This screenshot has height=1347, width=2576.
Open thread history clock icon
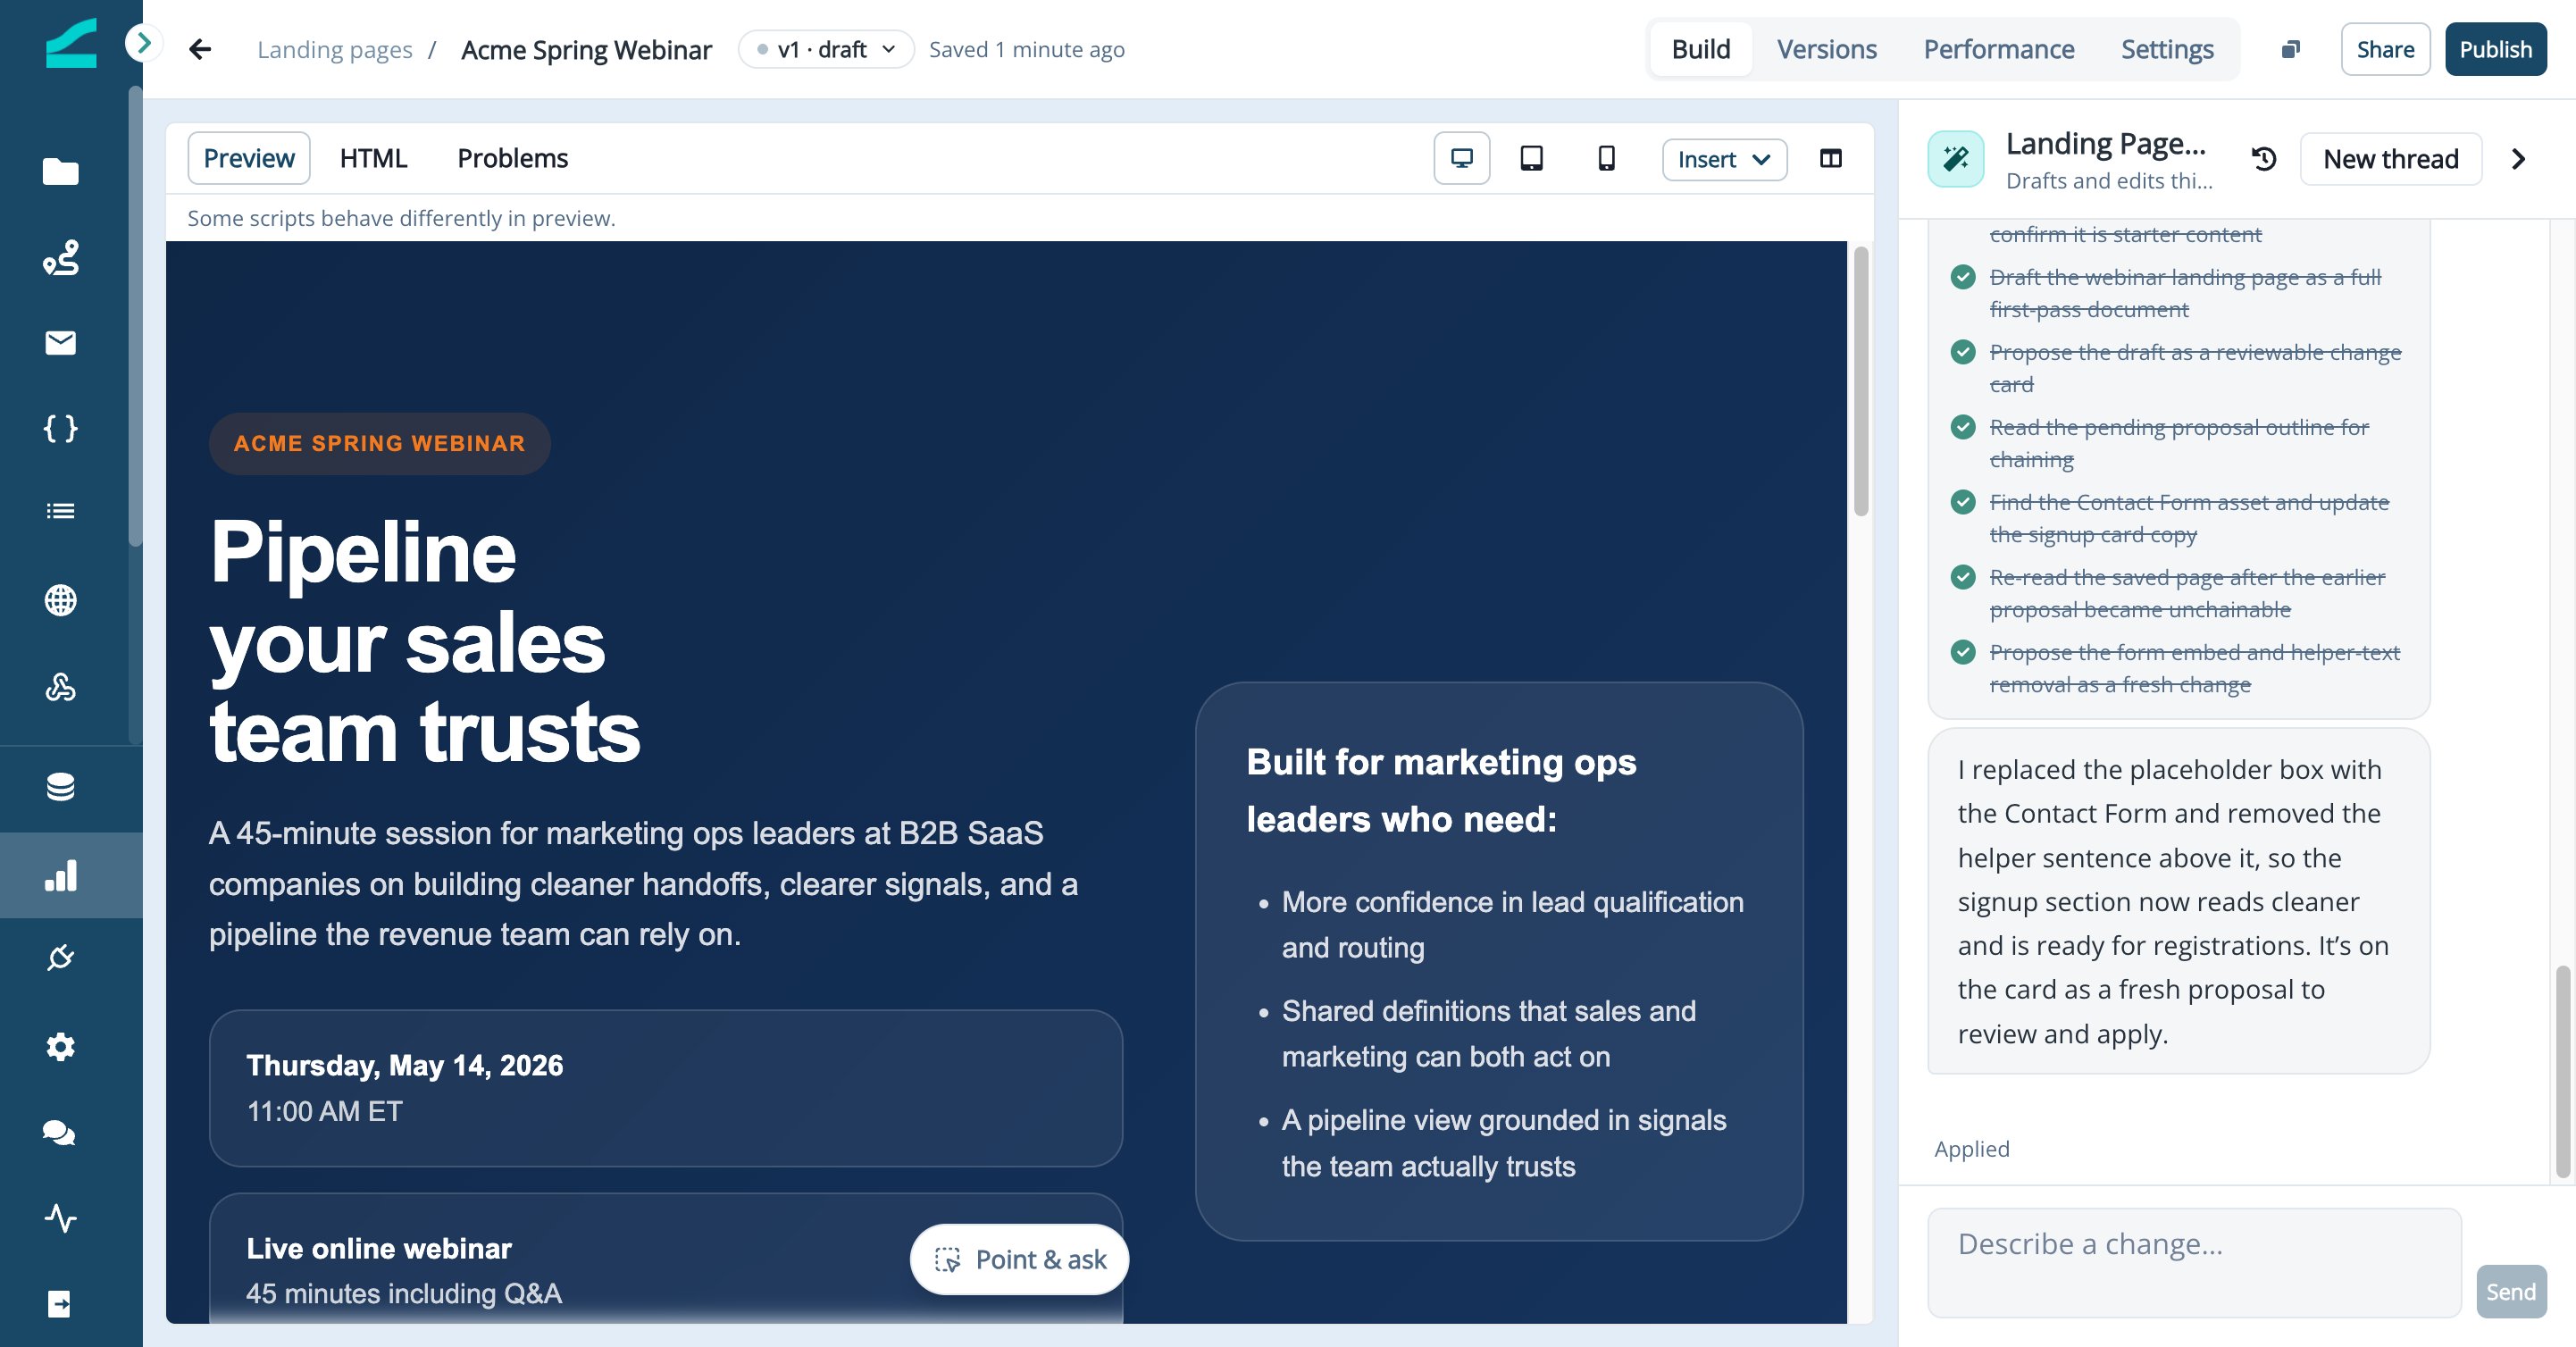point(2264,159)
